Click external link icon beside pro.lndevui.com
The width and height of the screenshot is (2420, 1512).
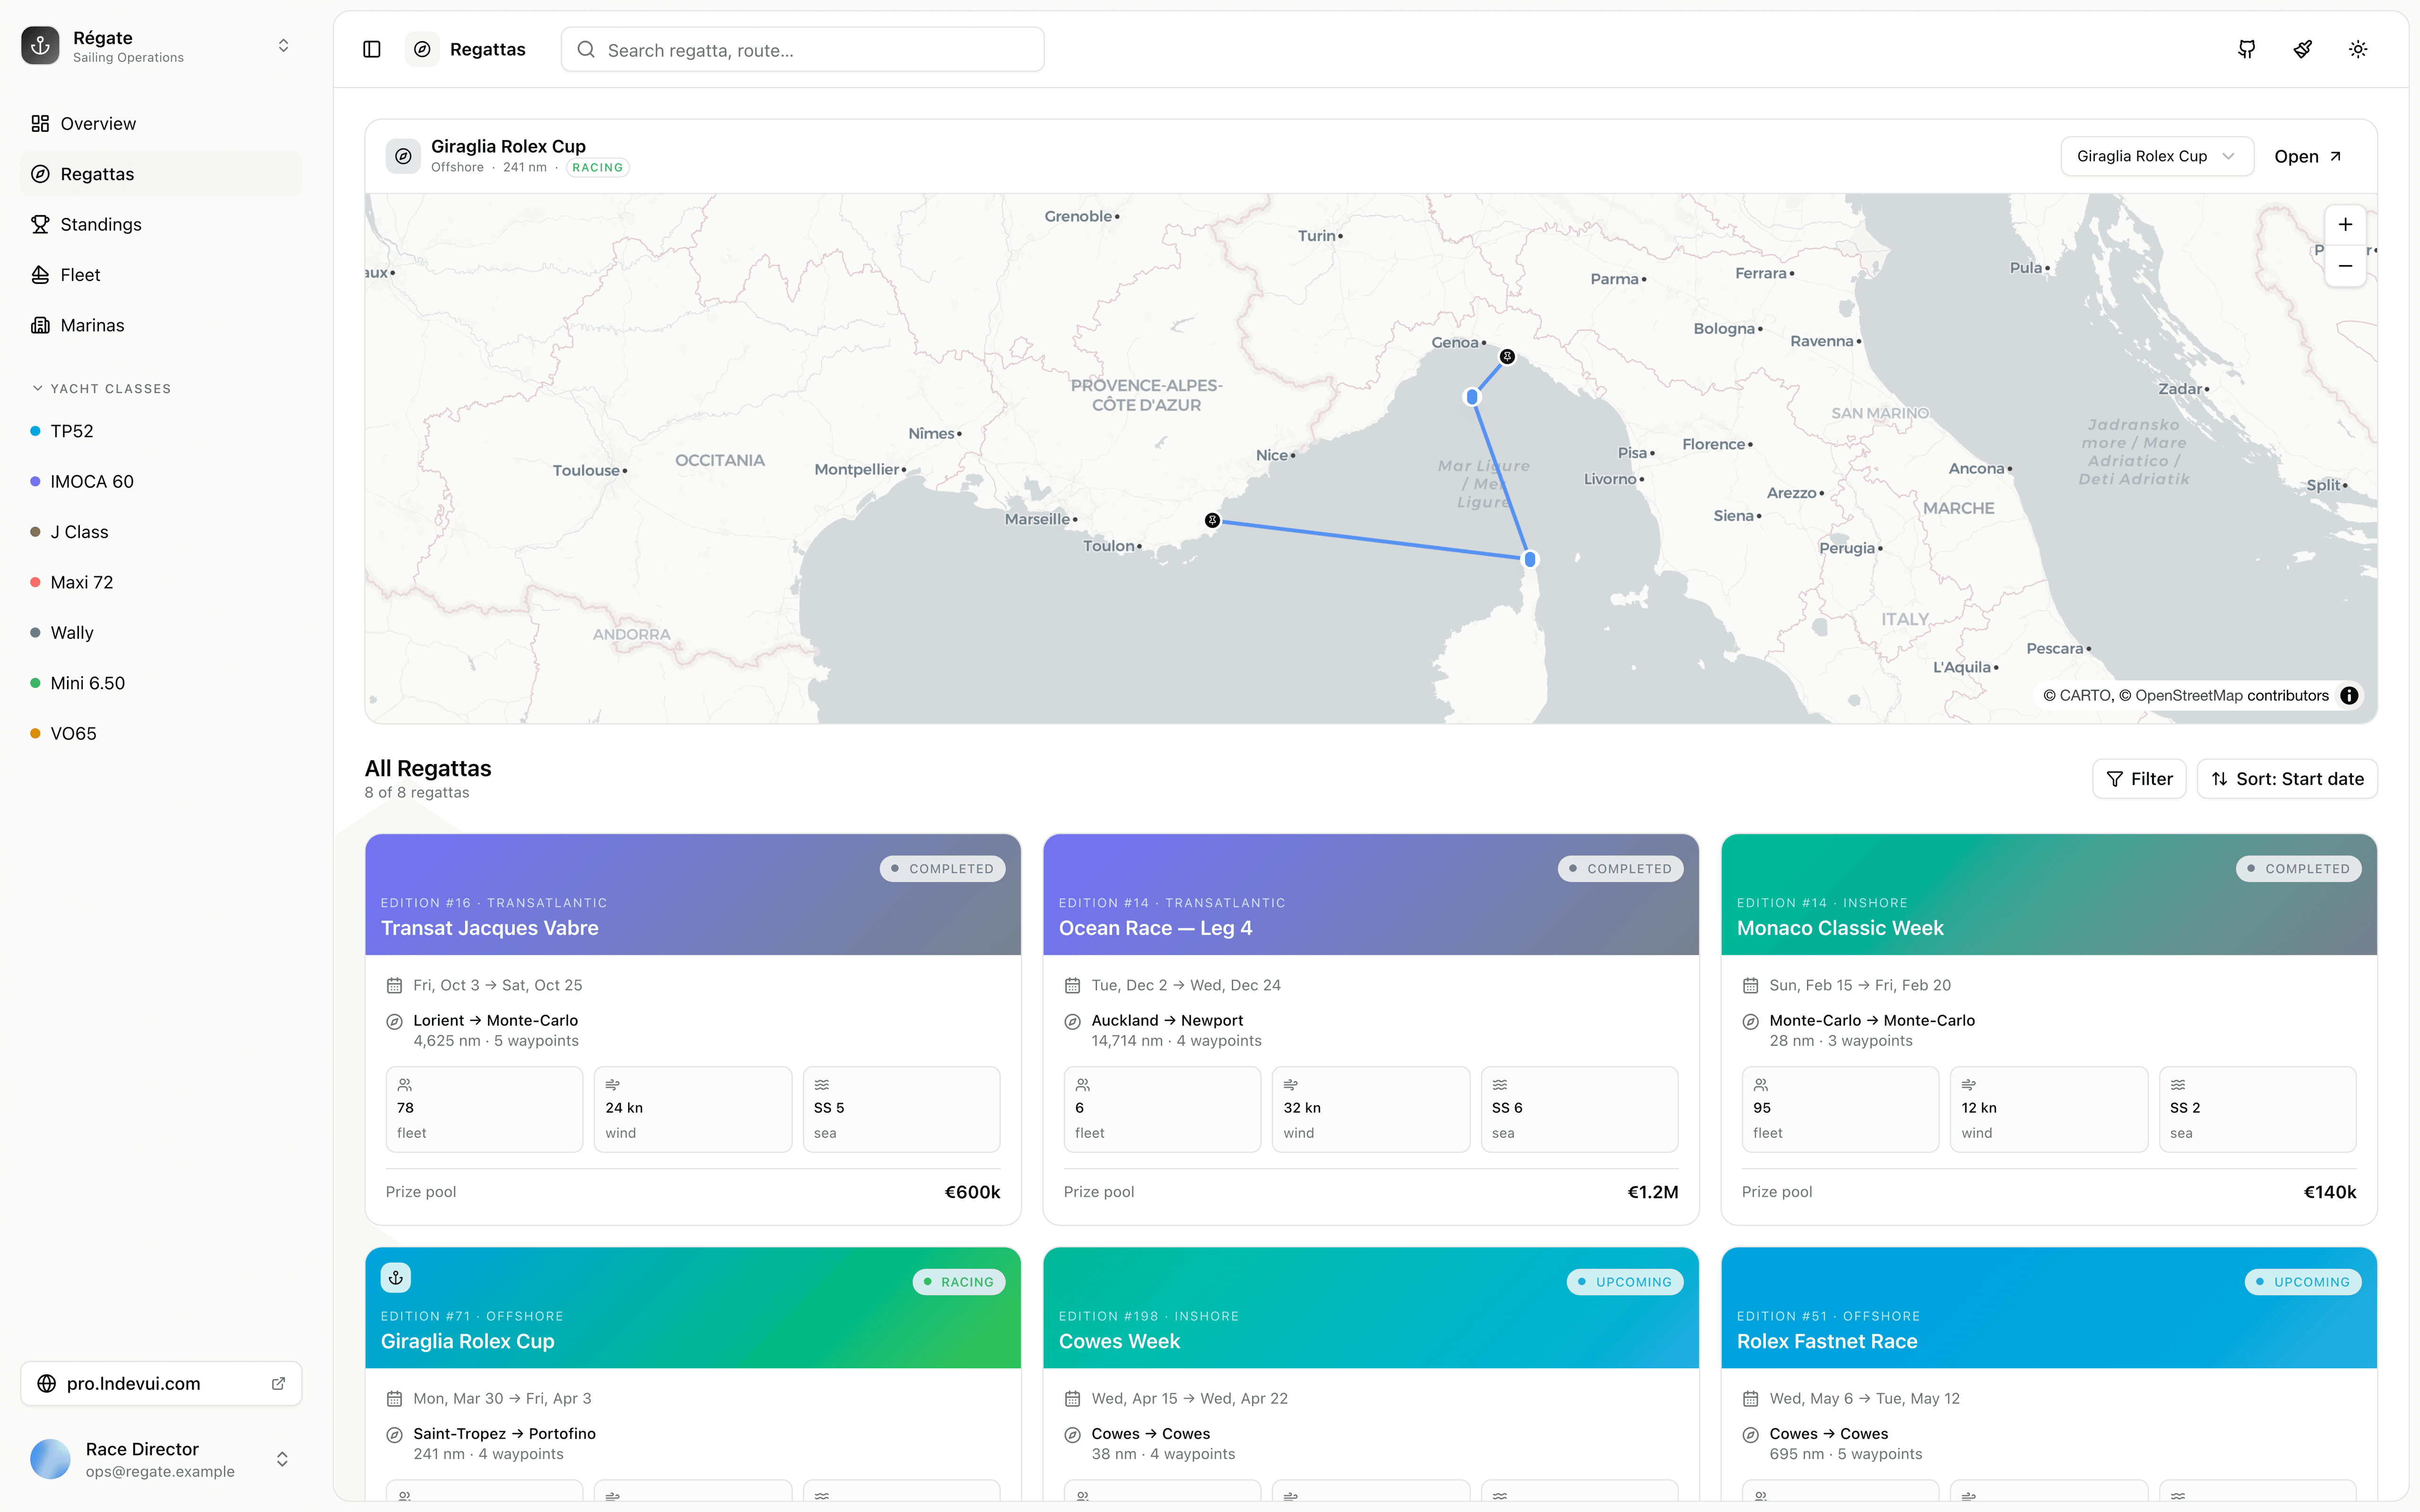tap(278, 1384)
